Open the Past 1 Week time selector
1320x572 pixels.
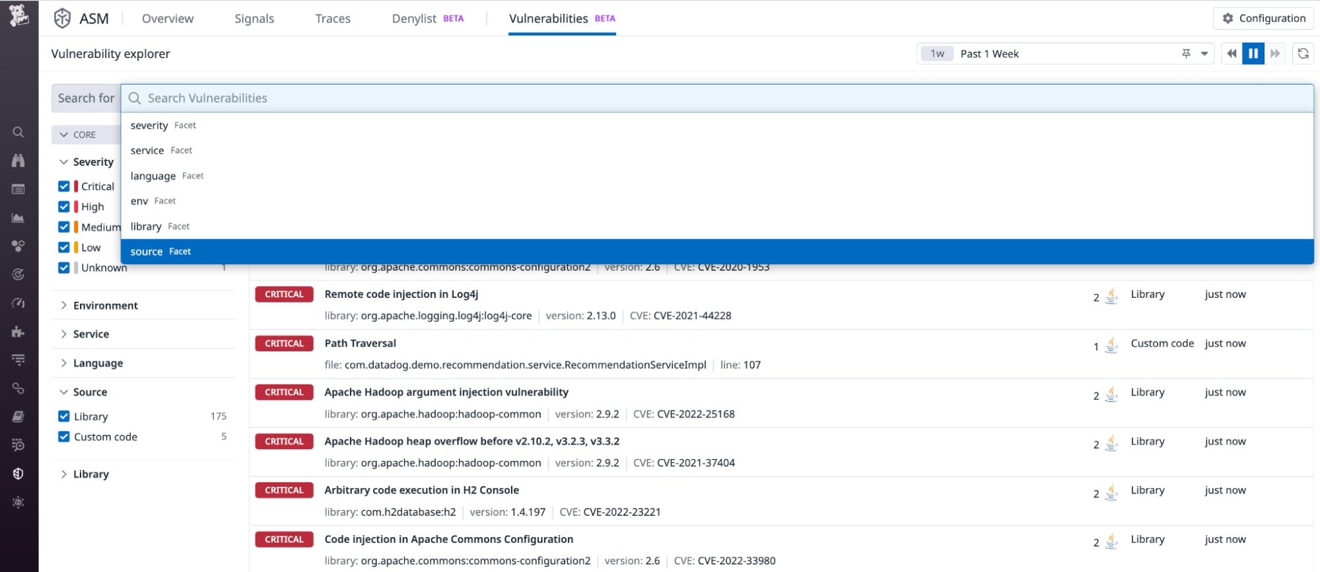point(1065,54)
